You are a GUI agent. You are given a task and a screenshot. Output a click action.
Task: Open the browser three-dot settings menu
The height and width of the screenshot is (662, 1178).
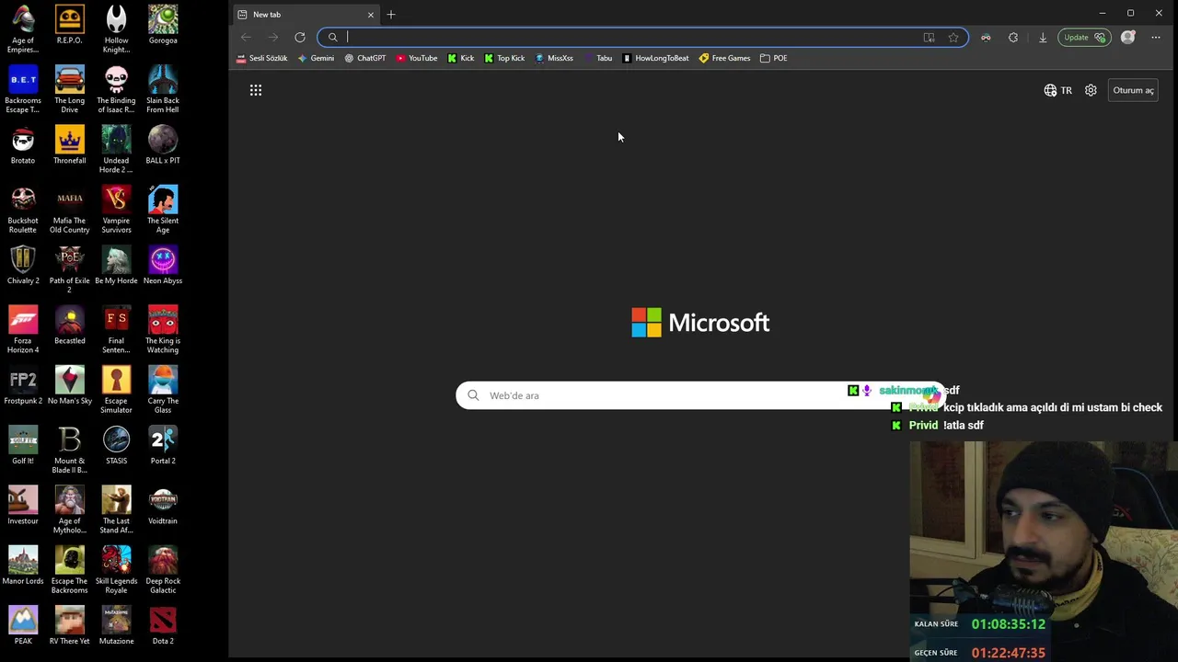(x=1156, y=38)
